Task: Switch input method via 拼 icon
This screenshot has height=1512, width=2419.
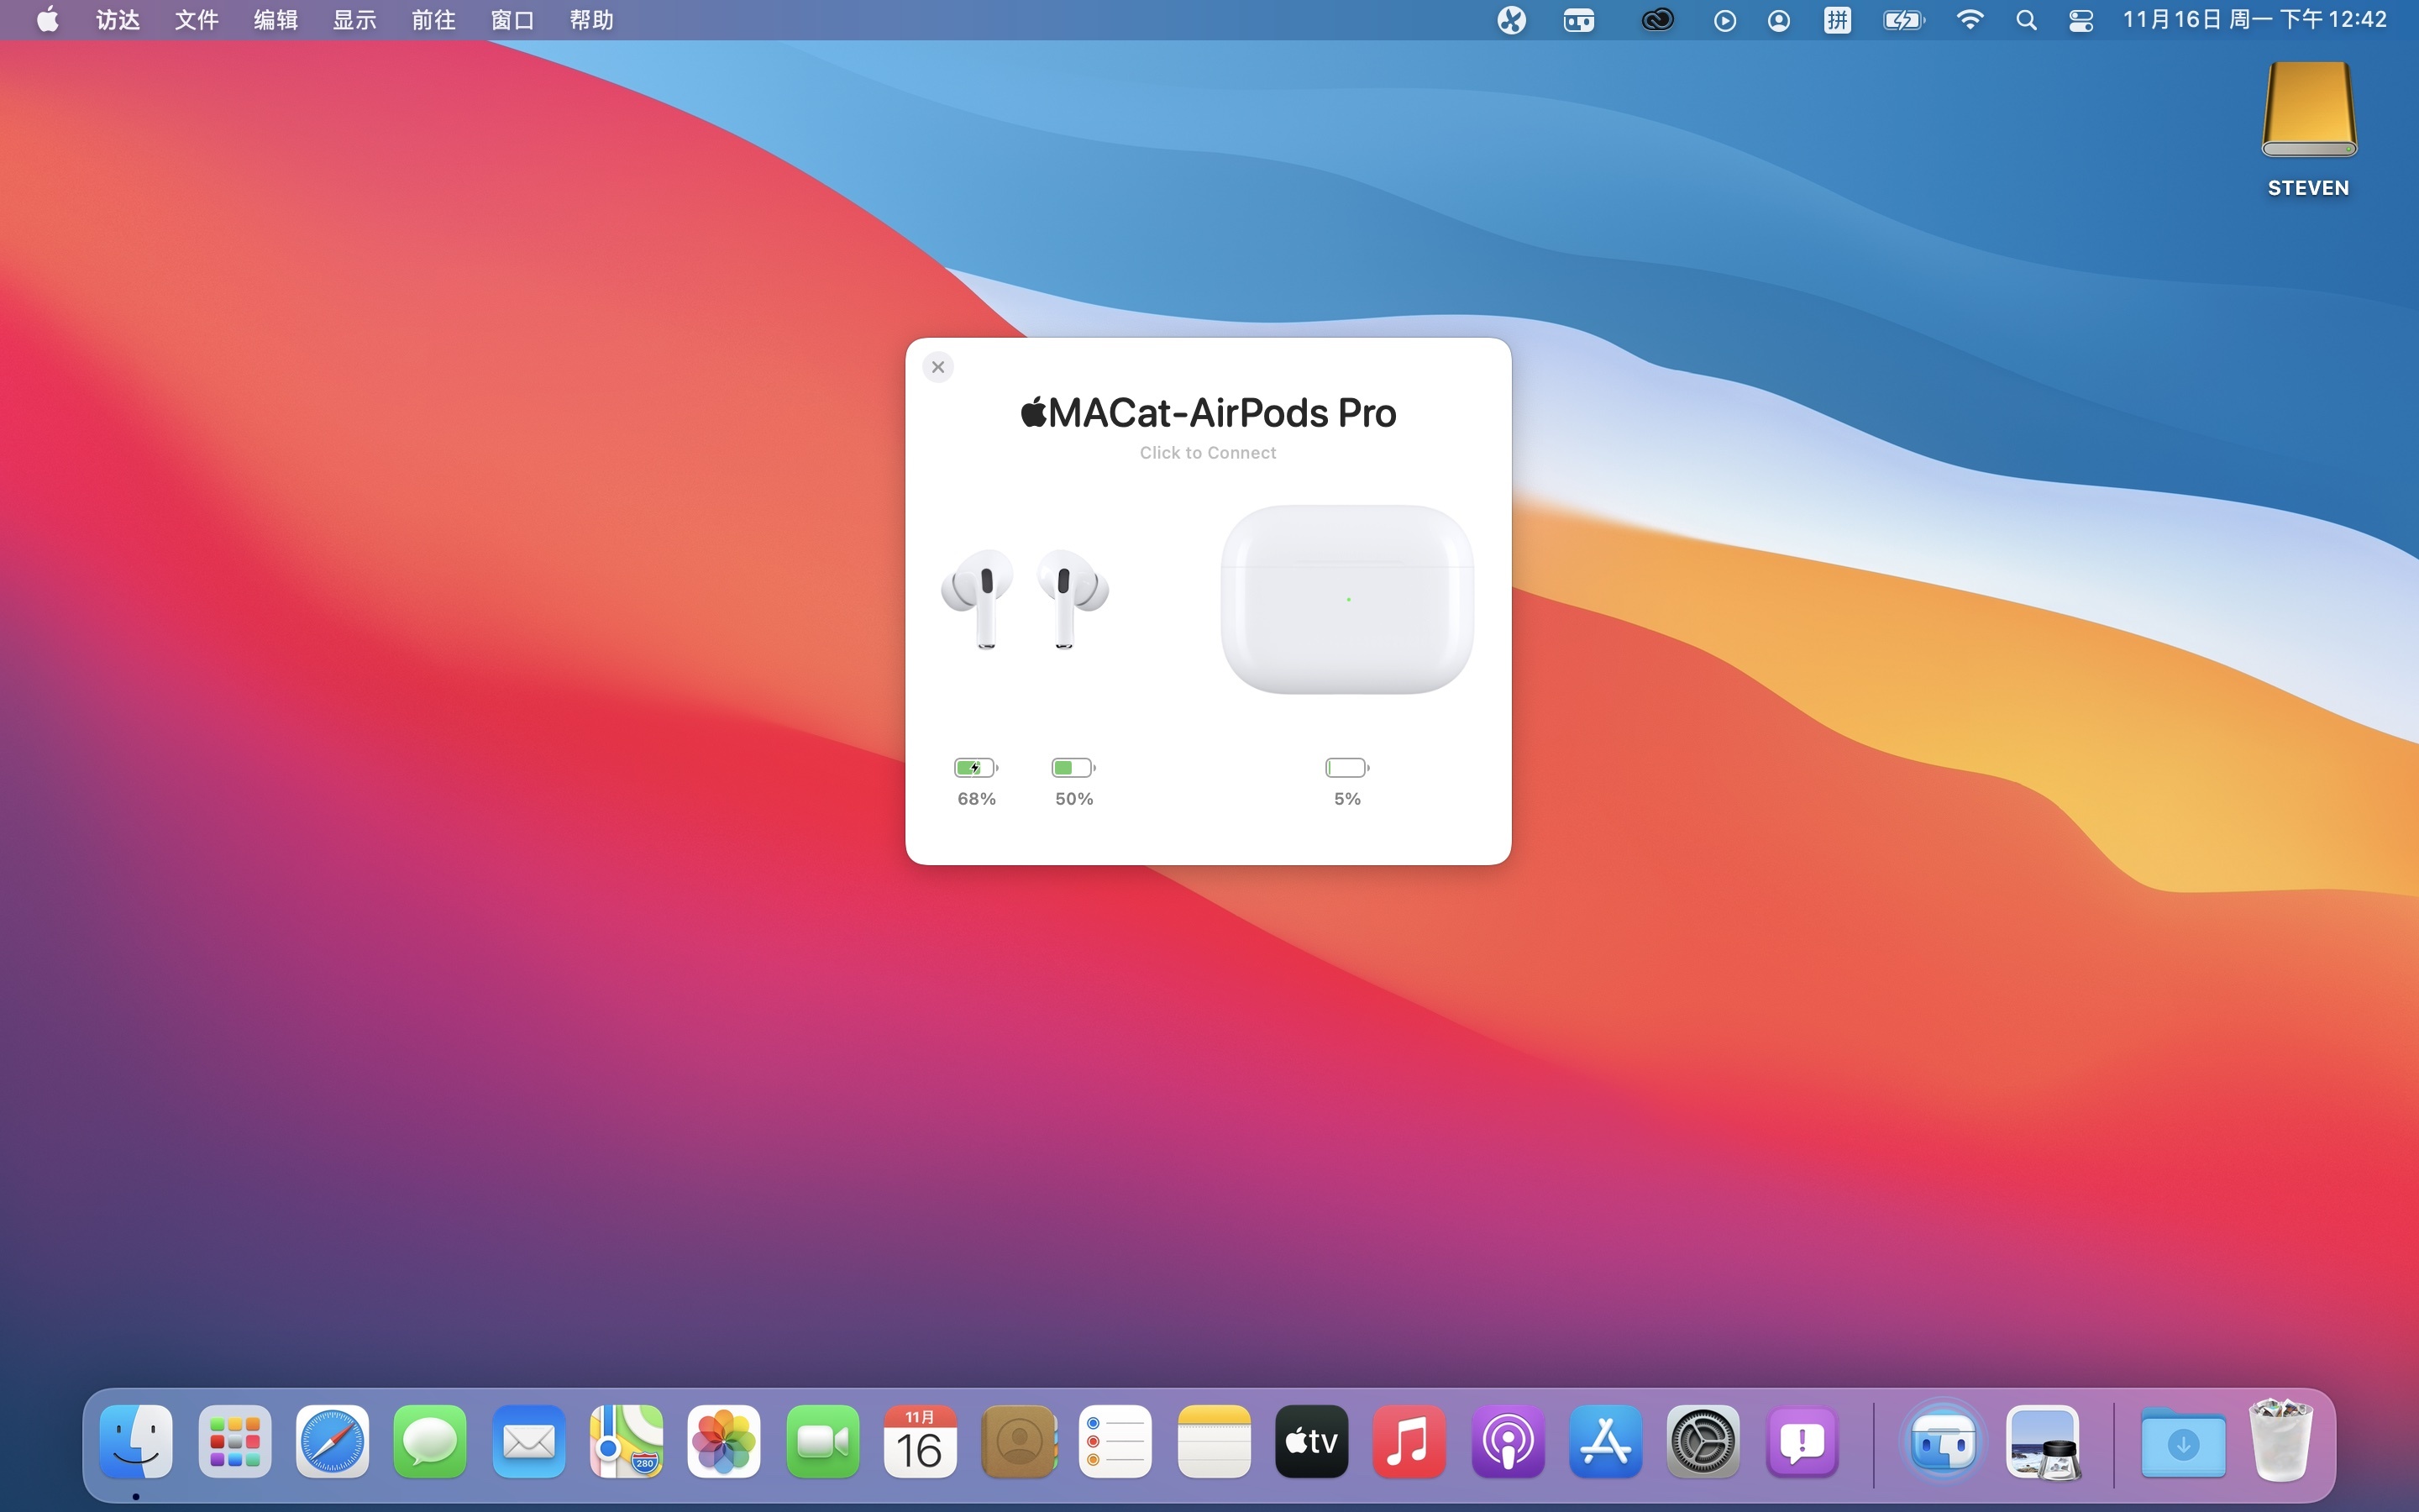Action: [x=1837, y=20]
